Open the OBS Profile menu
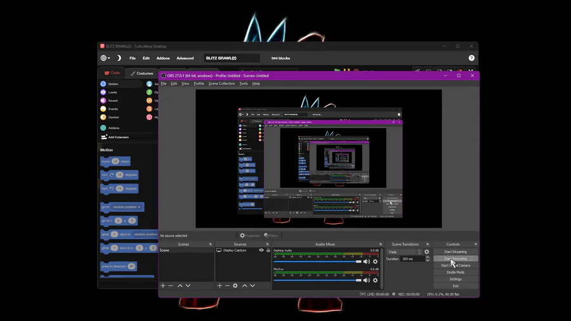Viewport: 571px width, 321px height. (x=199, y=84)
